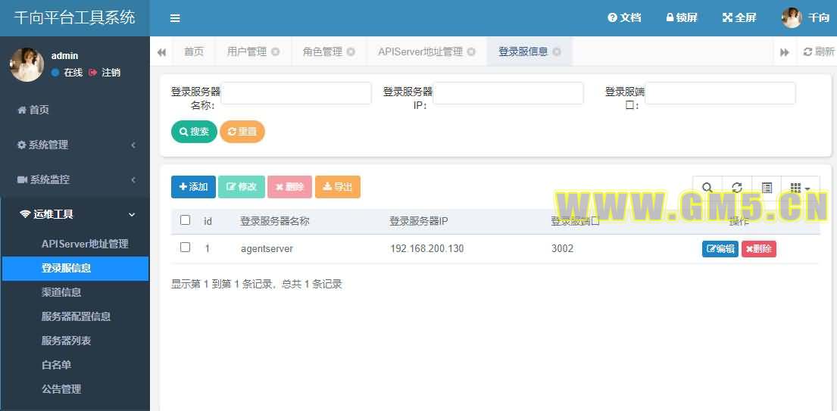
Task: Expand the 系统监控 sidebar menu
Action: tap(74, 179)
